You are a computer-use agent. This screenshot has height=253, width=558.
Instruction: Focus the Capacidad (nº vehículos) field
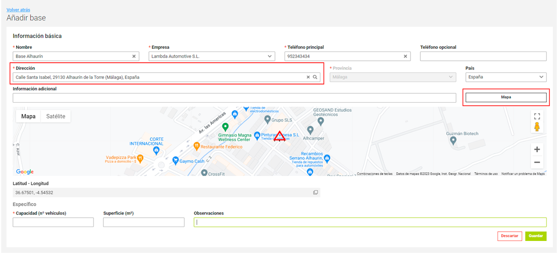point(53,222)
